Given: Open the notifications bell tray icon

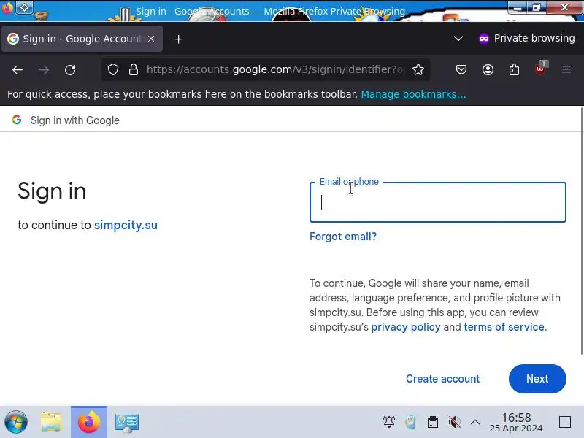Looking at the screenshot, I should tap(389, 422).
